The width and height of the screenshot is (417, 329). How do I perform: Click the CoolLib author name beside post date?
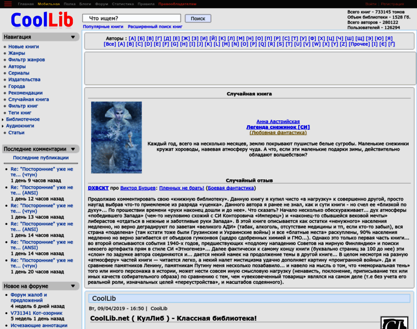pos(159,309)
